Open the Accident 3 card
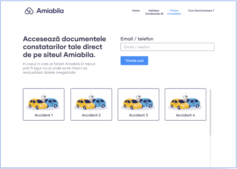 coord(139,105)
